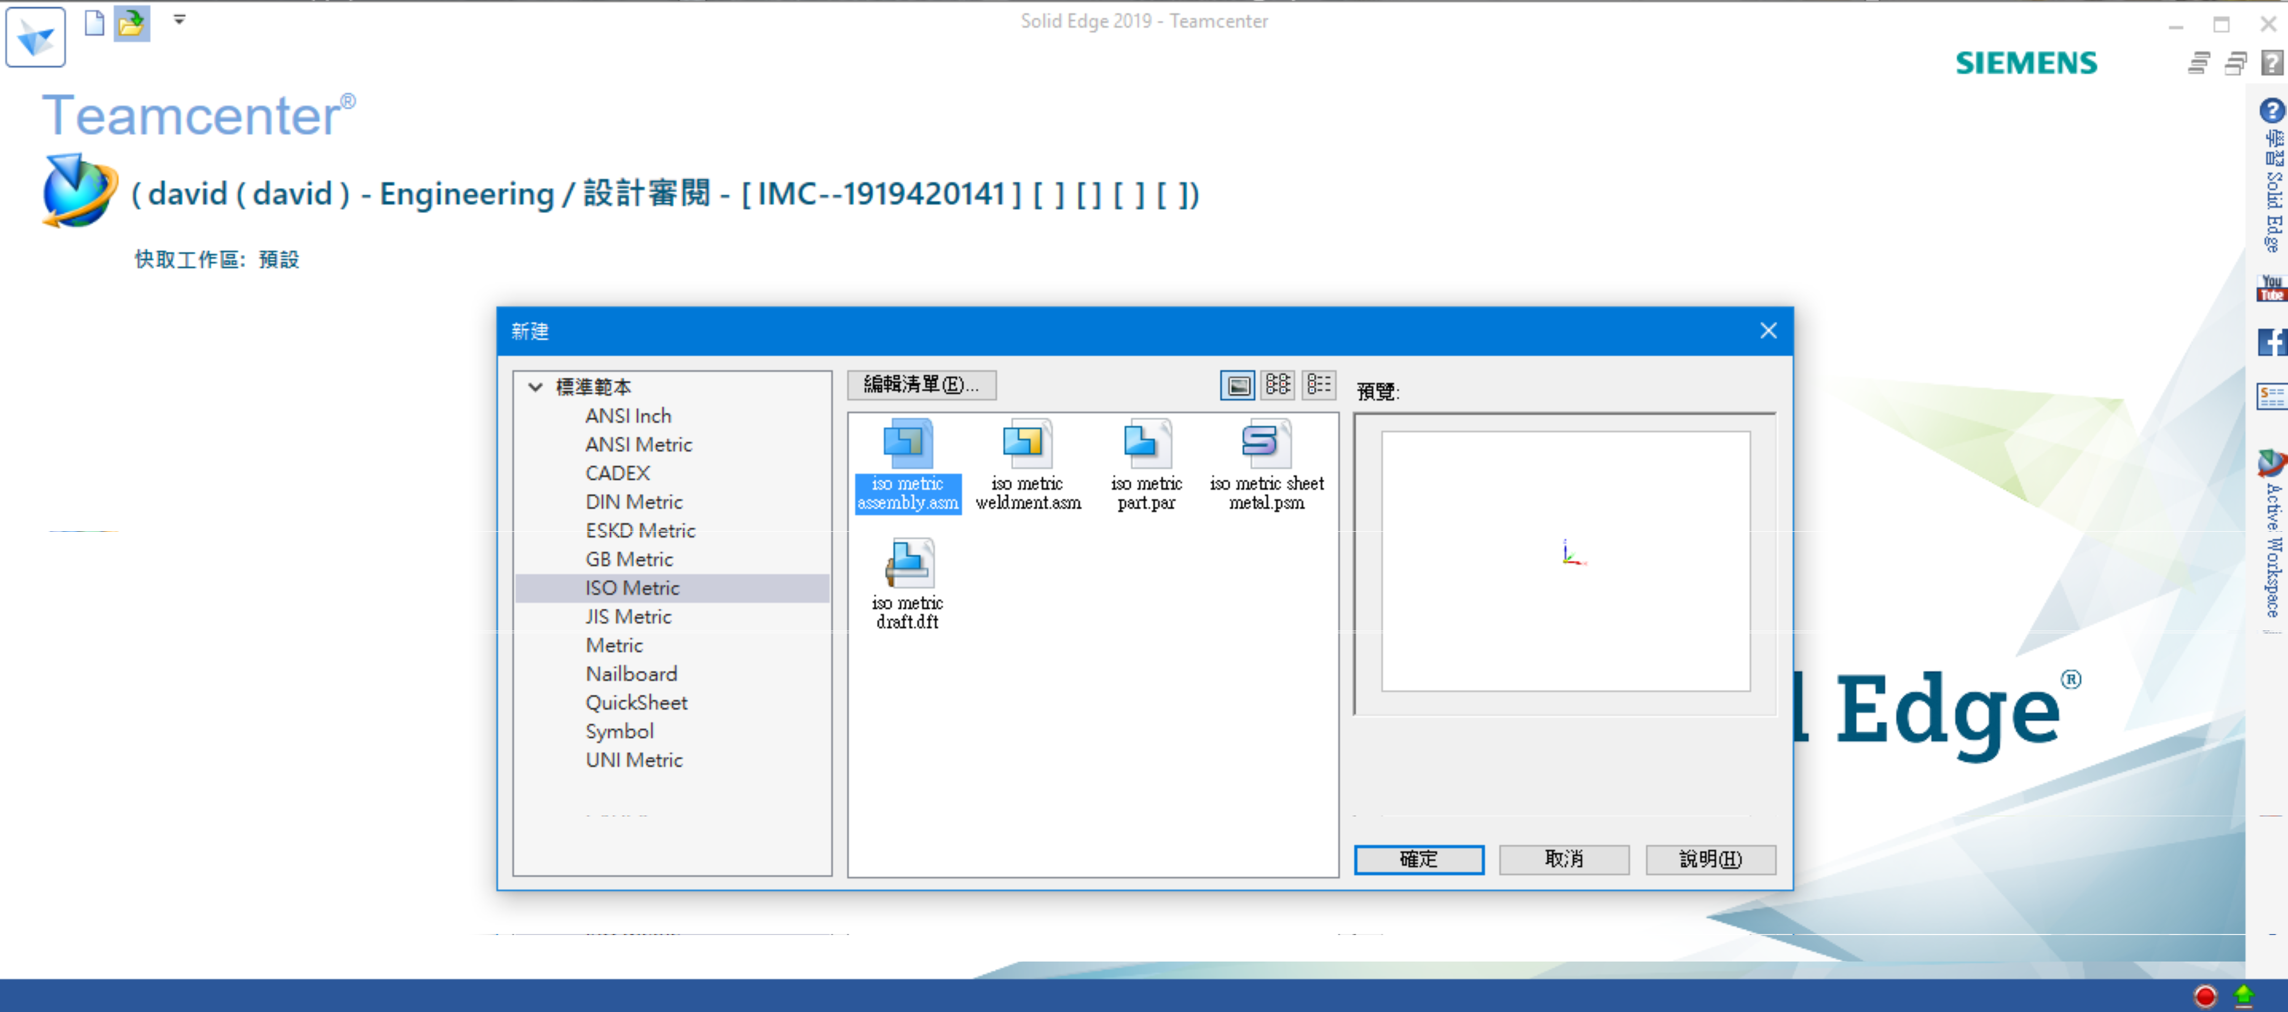Select iso metric sheet metal.psm template
The image size is (2288, 1012).
coord(1267,466)
